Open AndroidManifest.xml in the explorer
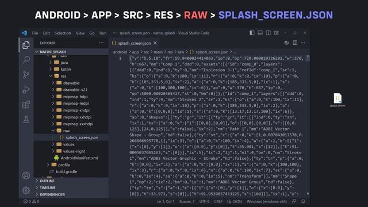This screenshot has width=368, height=207. pyautogui.click(x=71, y=158)
